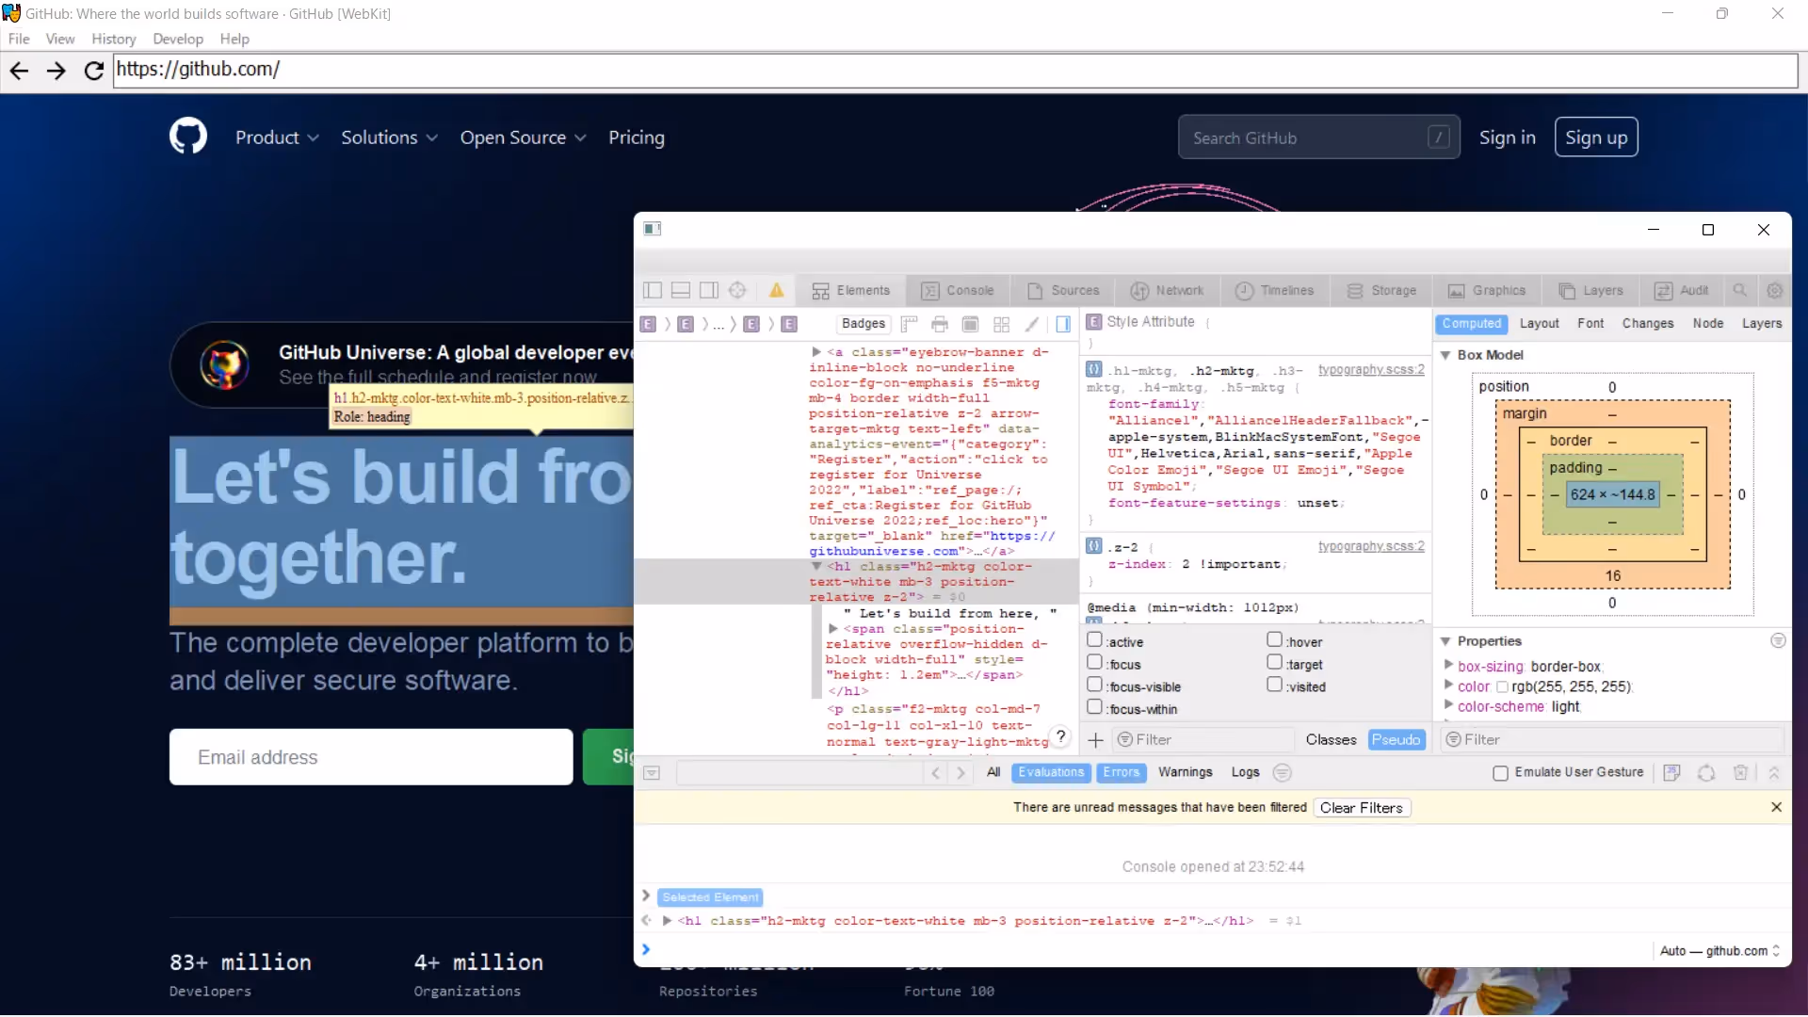Expand the box-sizing property

pos(1448,665)
